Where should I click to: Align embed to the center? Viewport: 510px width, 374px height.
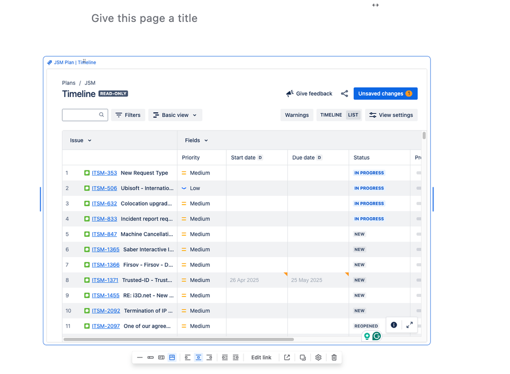[199, 357]
